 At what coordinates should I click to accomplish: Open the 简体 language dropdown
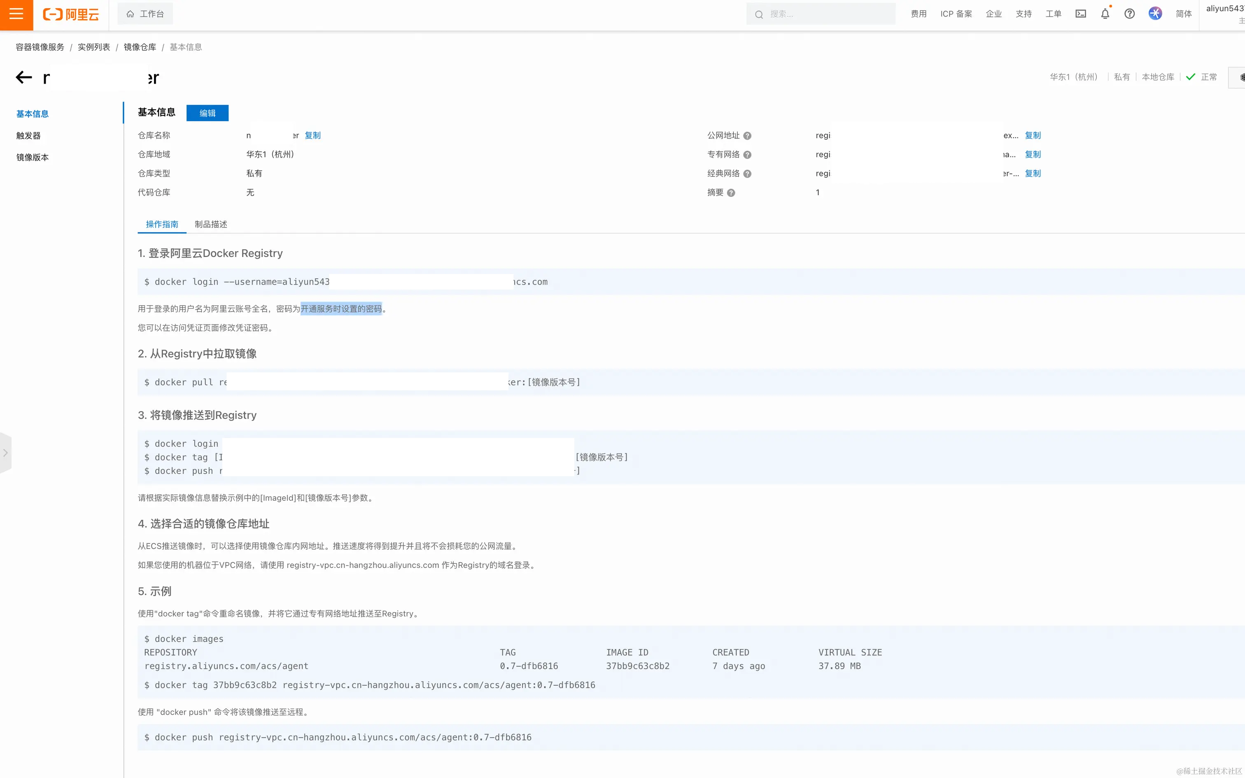(1183, 14)
